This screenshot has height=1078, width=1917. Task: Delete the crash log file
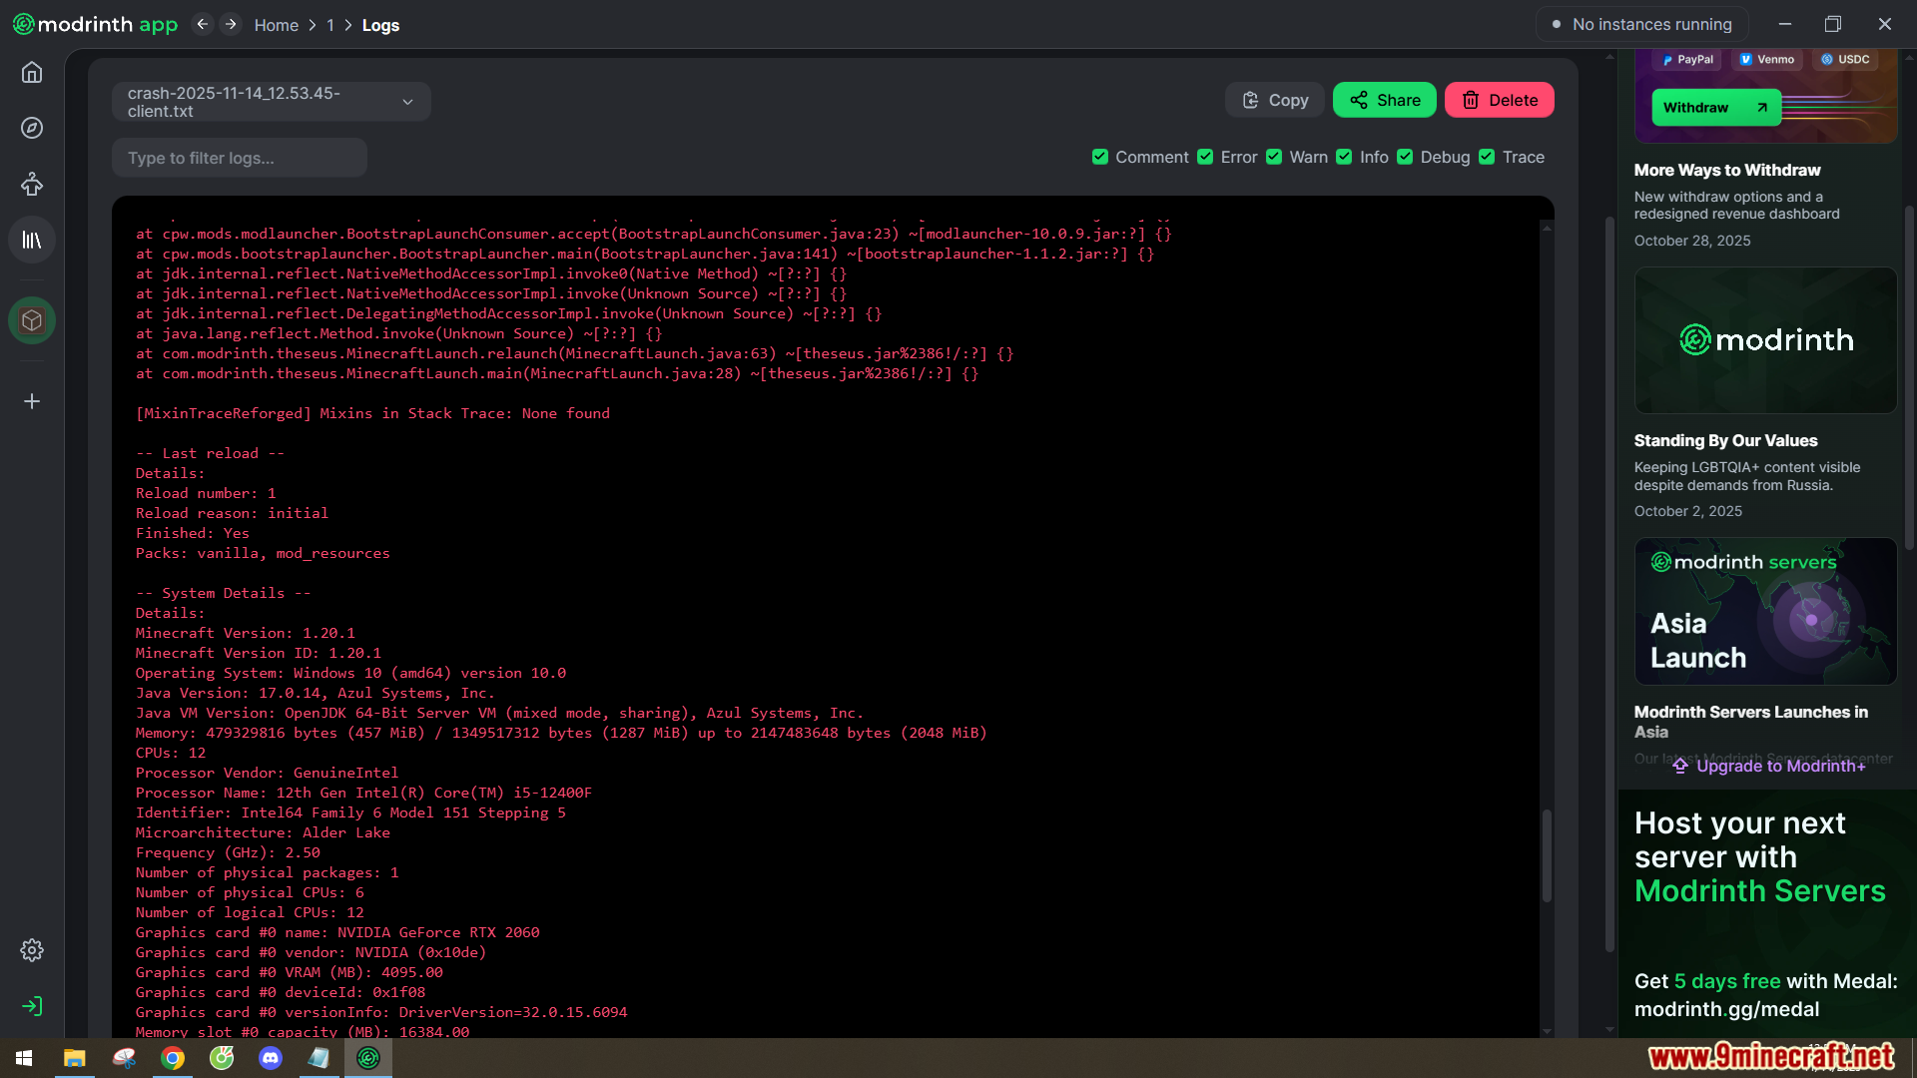[x=1499, y=100]
